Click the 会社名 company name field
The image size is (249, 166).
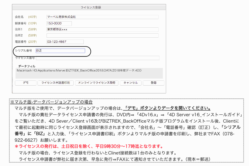click(x=102, y=17)
